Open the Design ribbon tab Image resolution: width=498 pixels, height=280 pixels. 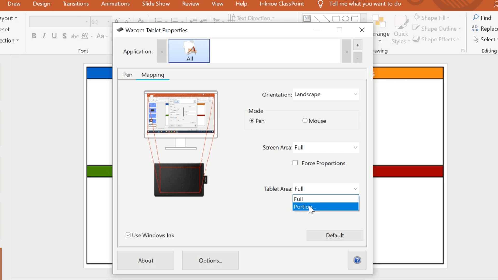click(x=41, y=4)
